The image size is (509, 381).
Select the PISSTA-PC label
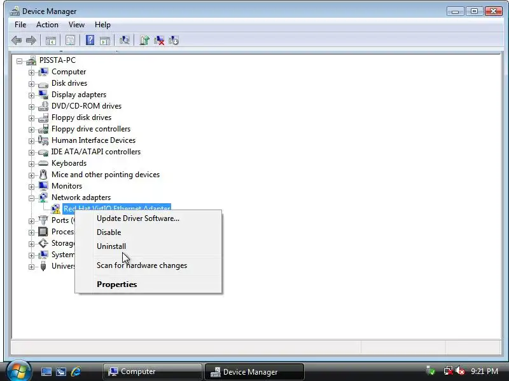pyautogui.click(x=57, y=60)
